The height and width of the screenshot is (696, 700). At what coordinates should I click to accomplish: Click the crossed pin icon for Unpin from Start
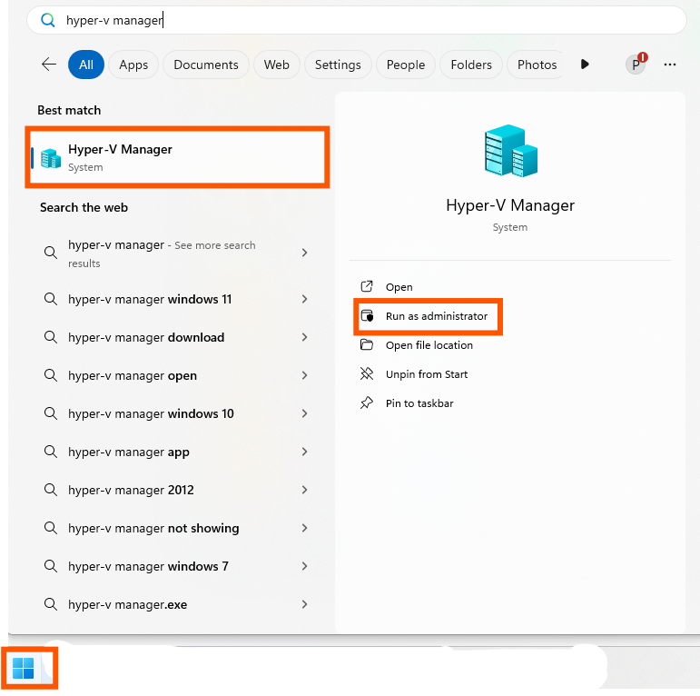[367, 373]
